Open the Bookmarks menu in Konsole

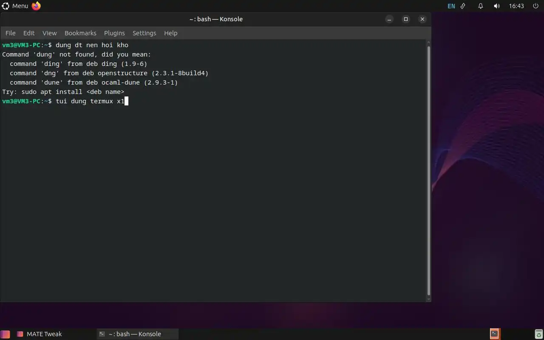(80, 33)
